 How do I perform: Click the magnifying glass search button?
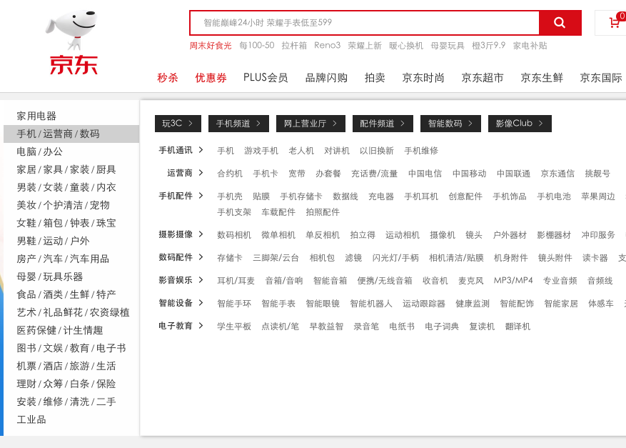560,23
